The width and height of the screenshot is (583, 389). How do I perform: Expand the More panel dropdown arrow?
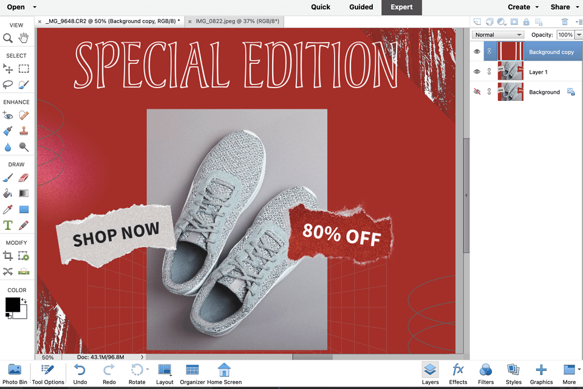click(579, 370)
